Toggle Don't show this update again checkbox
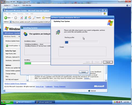Image resolution: width=132 pixels, height=105 pixels. tap(35, 81)
